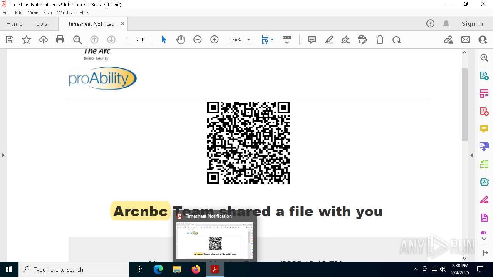Save the file with the floppy disk icon
Screen dimensions: 493x277
[x=10, y=40]
